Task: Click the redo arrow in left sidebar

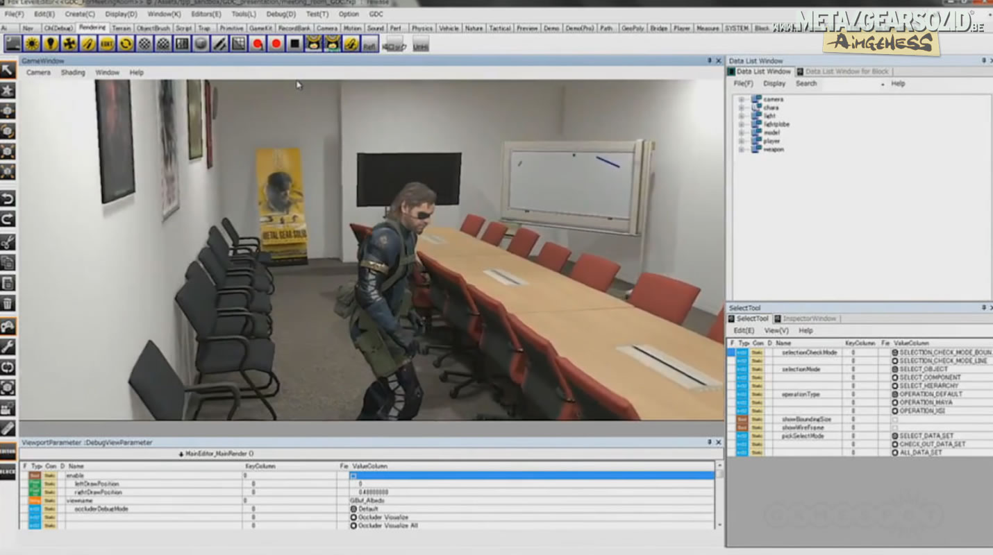Action: tap(8, 220)
